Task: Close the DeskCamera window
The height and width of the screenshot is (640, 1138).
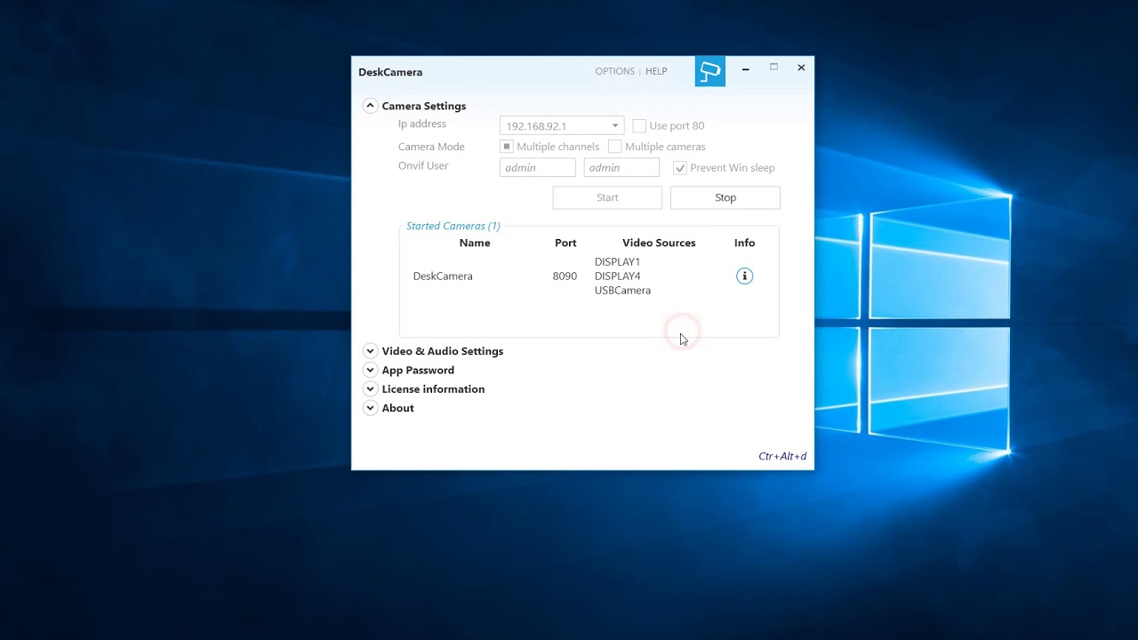Action: coord(801,68)
